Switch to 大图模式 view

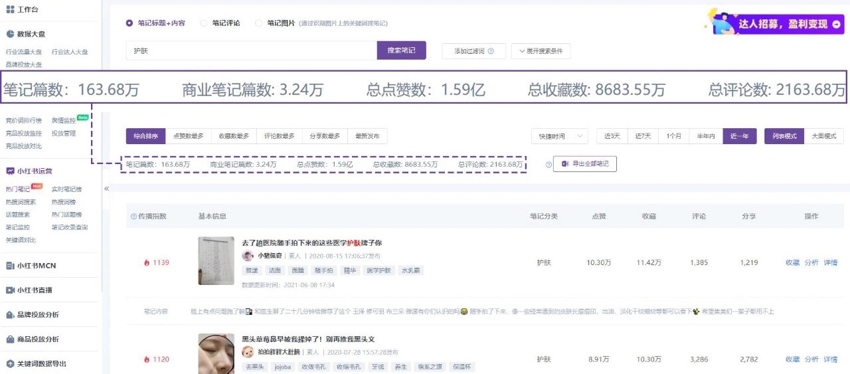click(824, 136)
